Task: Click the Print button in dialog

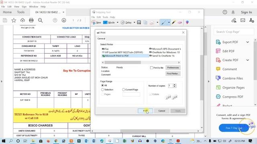Action: [x=145, y=111]
